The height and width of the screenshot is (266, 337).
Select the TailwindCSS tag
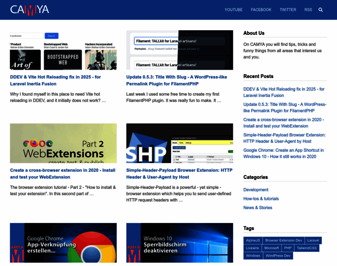tap(307, 248)
